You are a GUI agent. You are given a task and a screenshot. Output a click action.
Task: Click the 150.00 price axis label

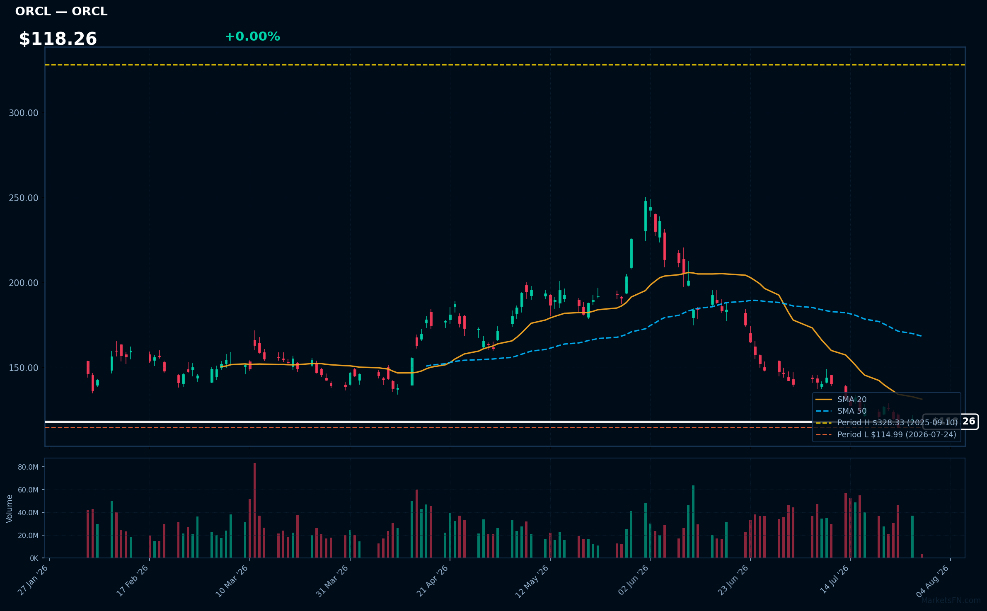24,368
